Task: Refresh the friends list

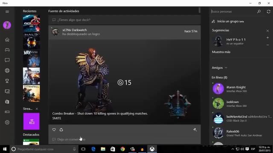Action: click(x=268, y=11)
